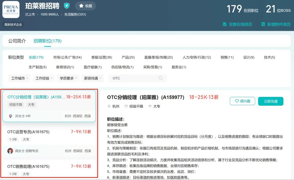Click the 感兴趣 heart button
Screen dimensions: 294x180
pos(243,101)
